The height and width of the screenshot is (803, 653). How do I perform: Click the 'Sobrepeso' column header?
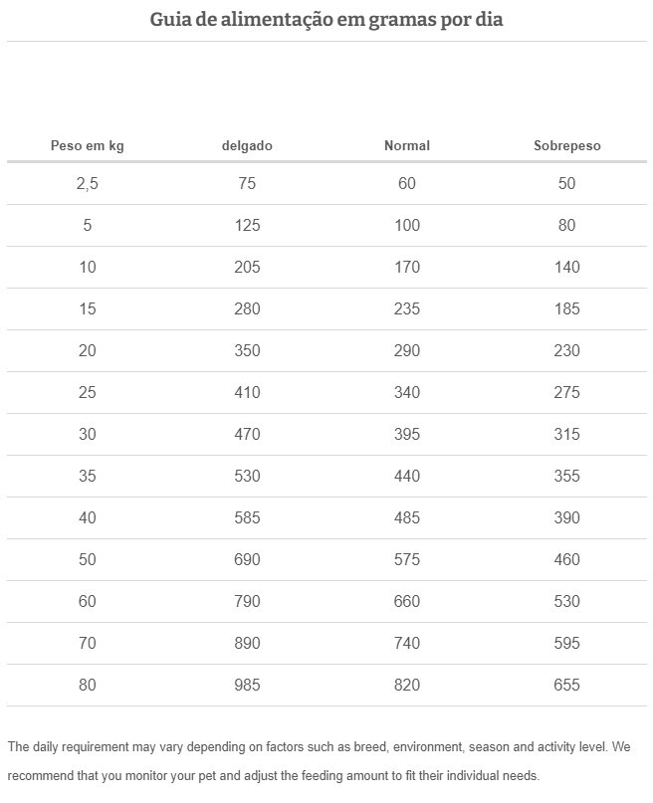(x=567, y=145)
